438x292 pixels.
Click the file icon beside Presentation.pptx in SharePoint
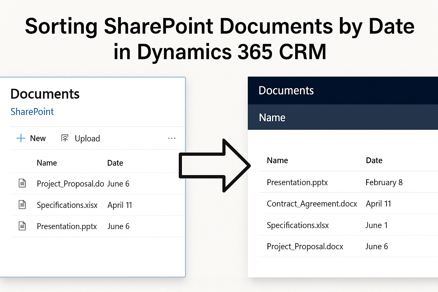[x=22, y=226]
